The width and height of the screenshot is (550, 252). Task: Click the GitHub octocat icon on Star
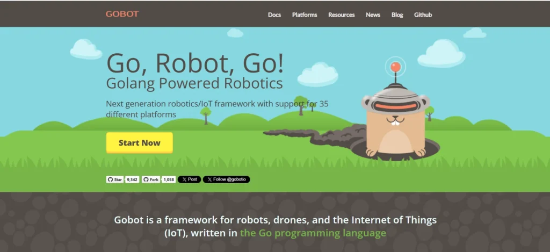coord(110,179)
